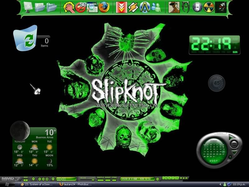This screenshot has height=187, width=249.
Task: Expand hidden system tray icons
Action: 220,184
